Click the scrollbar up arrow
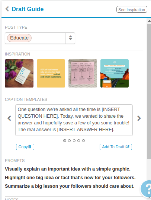Screen dimensions: 151x200 tap(149, 21)
